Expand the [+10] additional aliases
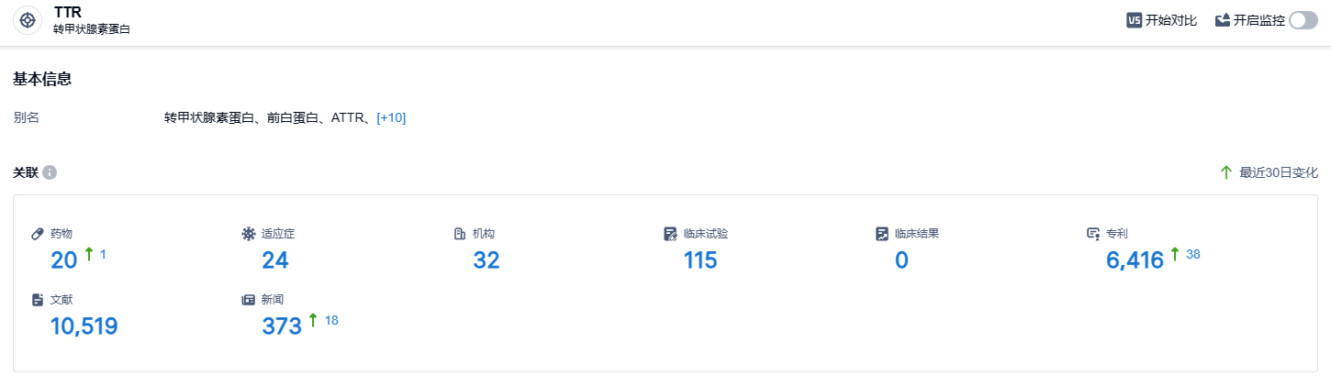The width and height of the screenshot is (1331, 376). [391, 117]
